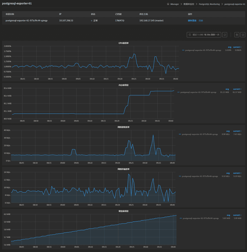The width and height of the screenshot is (247, 252).
Task: Select the series name text in the 网络传输速率 legend
Action: point(200,176)
